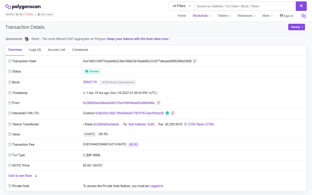Screen dimensions: 312x195
Task: Switch to the Overview tab
Action: click(15, 50)
